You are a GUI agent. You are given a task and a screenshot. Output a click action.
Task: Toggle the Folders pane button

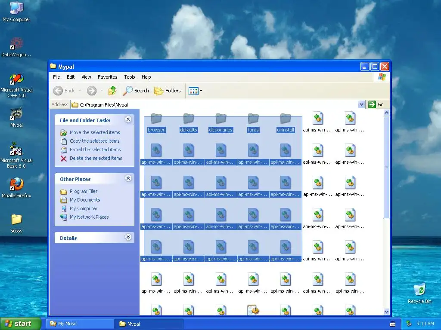tap(168, 91)
